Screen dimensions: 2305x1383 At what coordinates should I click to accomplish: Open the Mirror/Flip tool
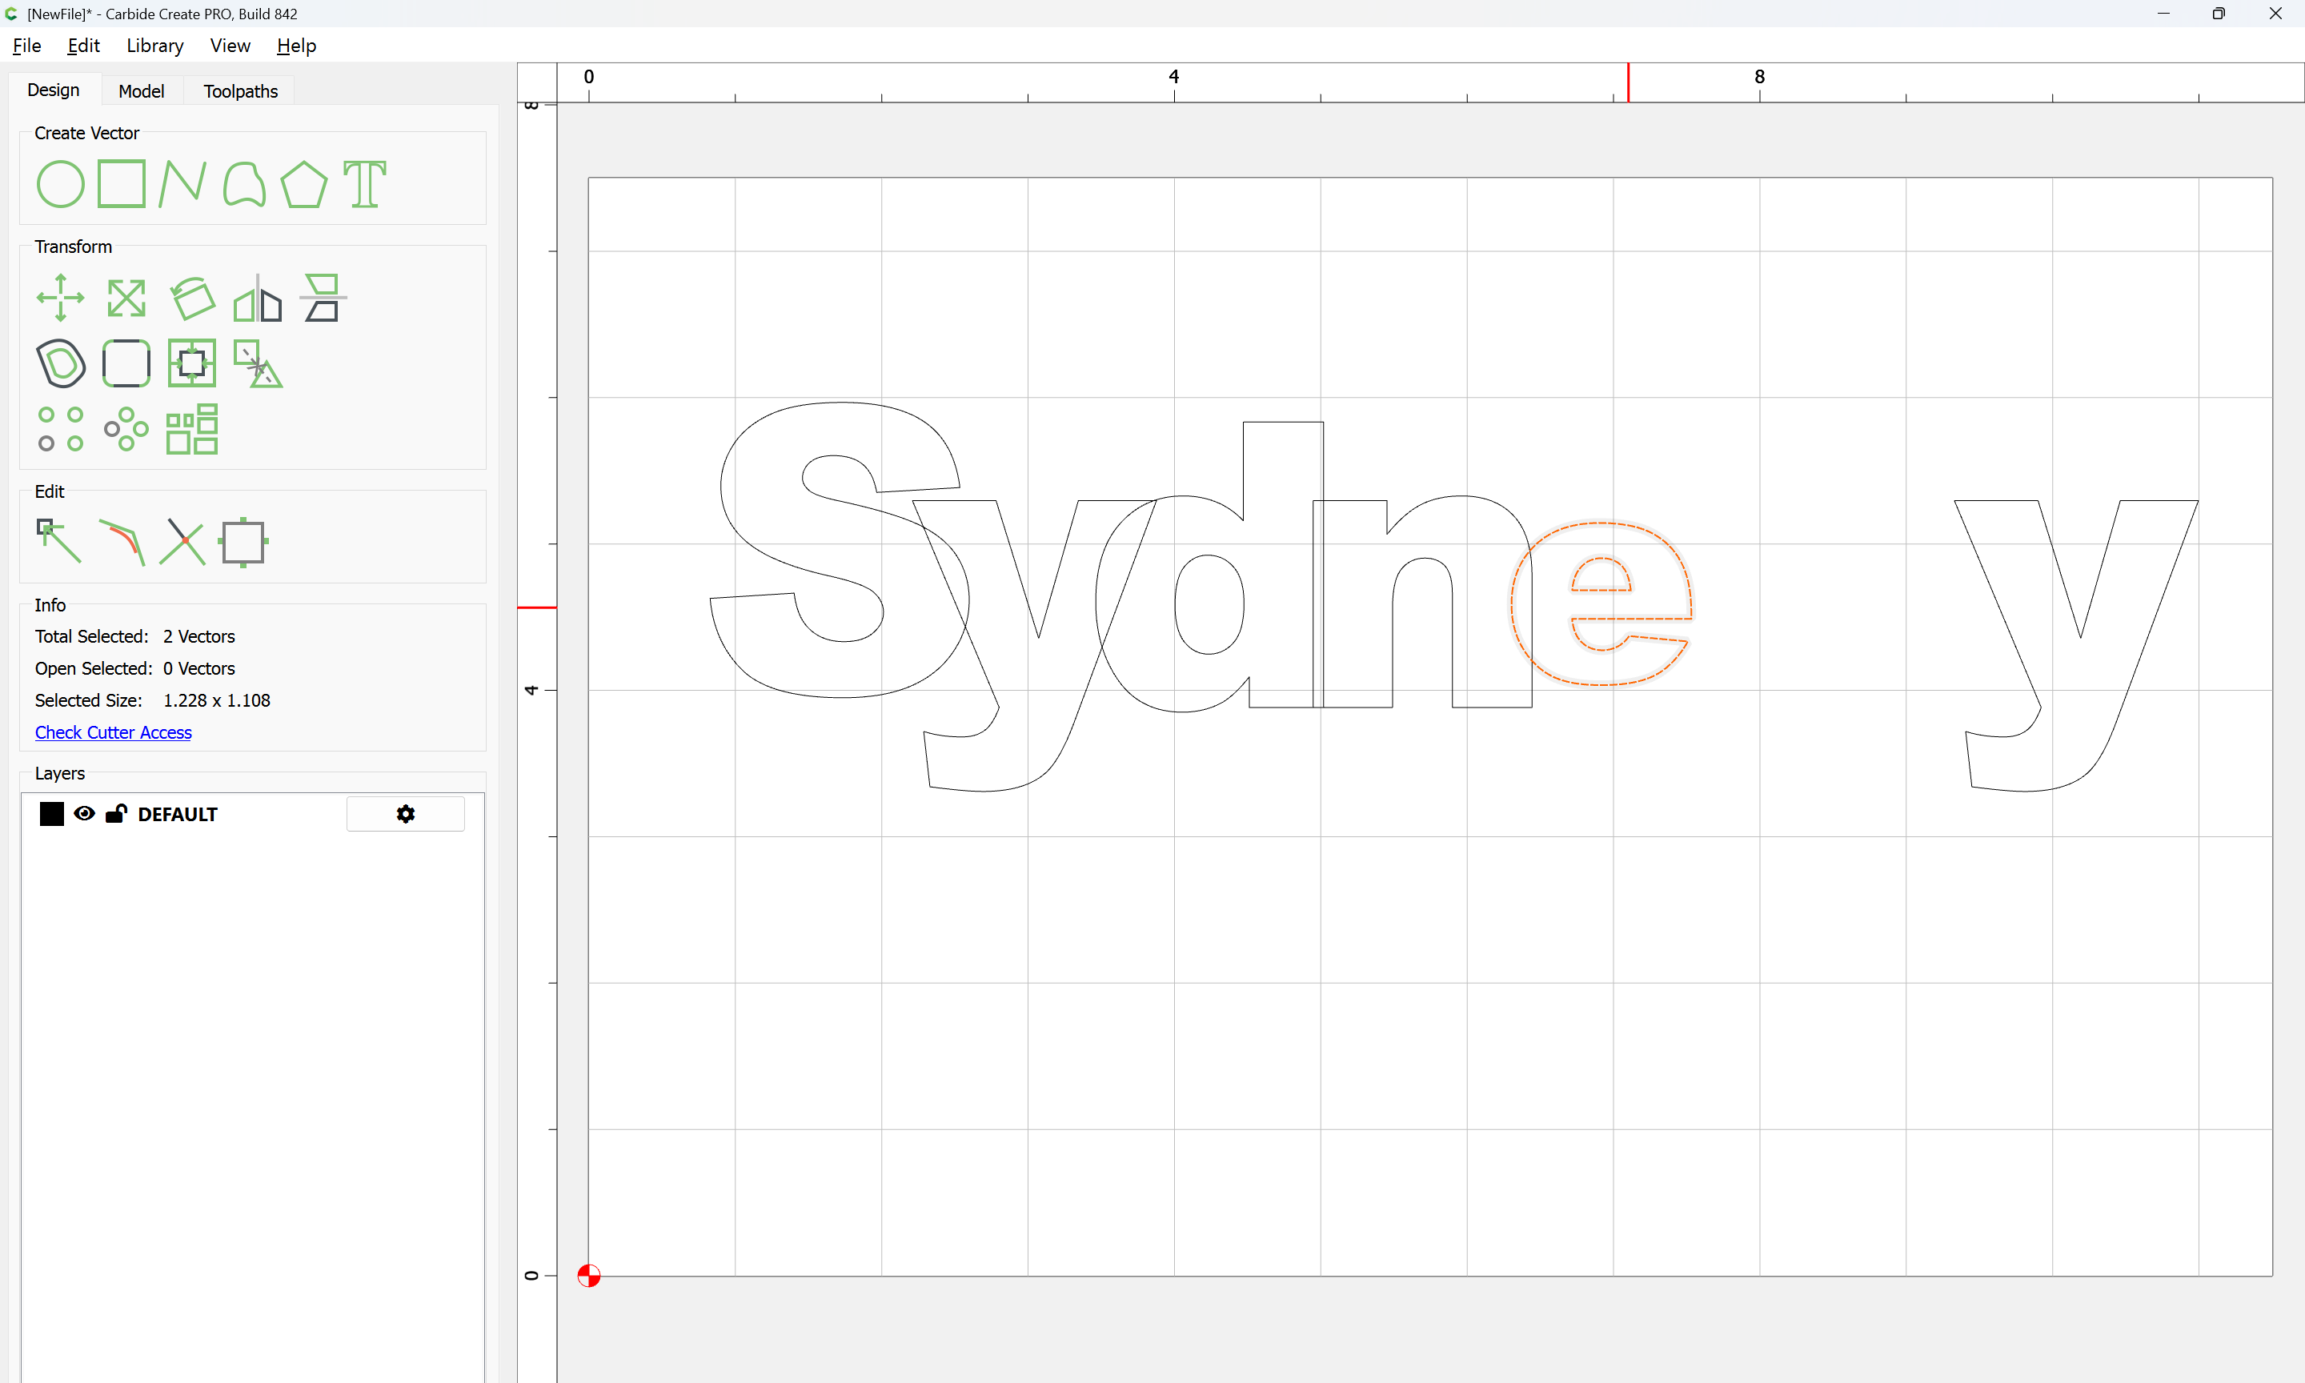click(257, 299)
